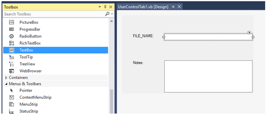
Task: Click the search magnifier icon in Toolbox
Action: point(107,14)
